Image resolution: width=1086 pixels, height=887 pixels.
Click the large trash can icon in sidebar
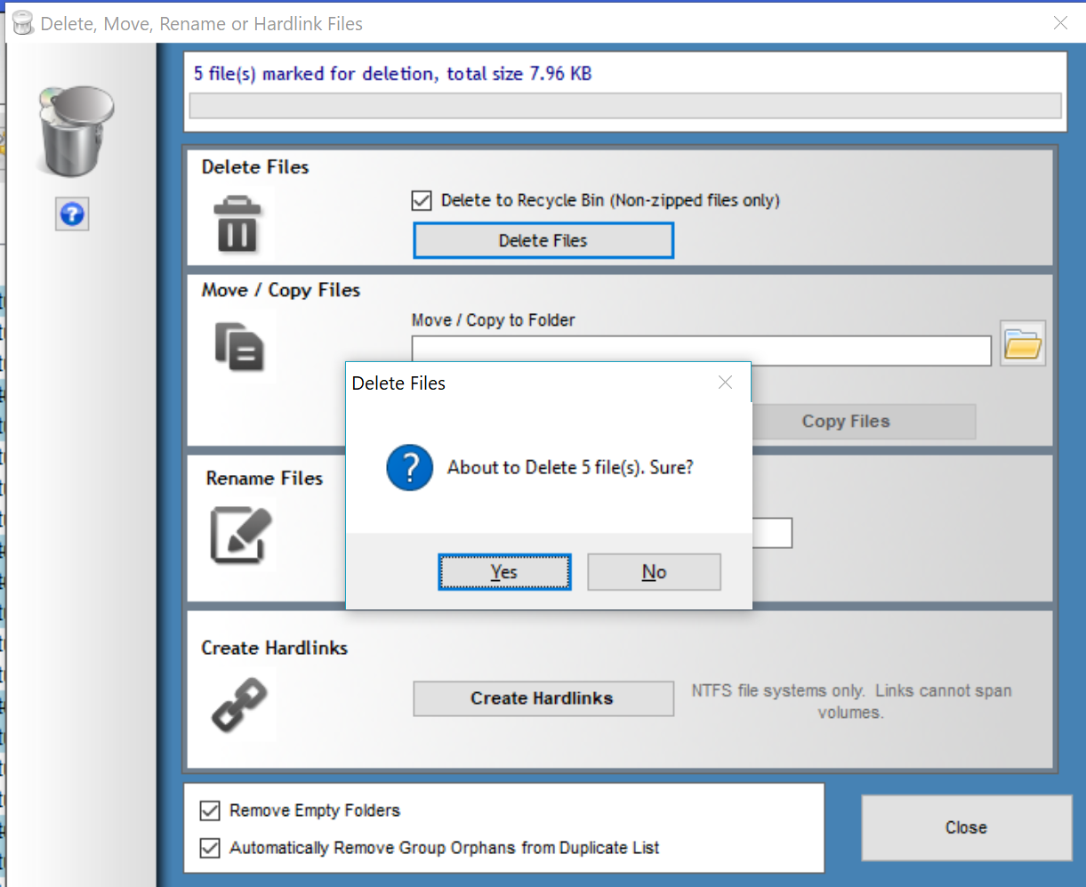coord(76,130)
